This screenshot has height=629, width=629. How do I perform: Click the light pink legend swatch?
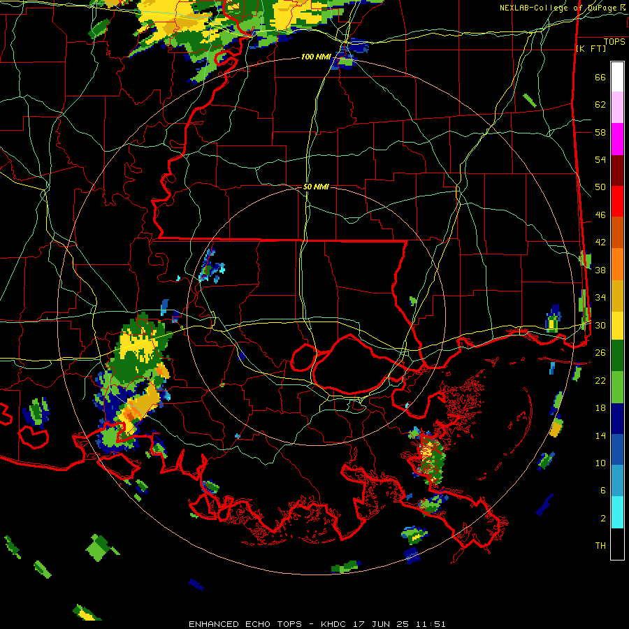click(617, 108)
